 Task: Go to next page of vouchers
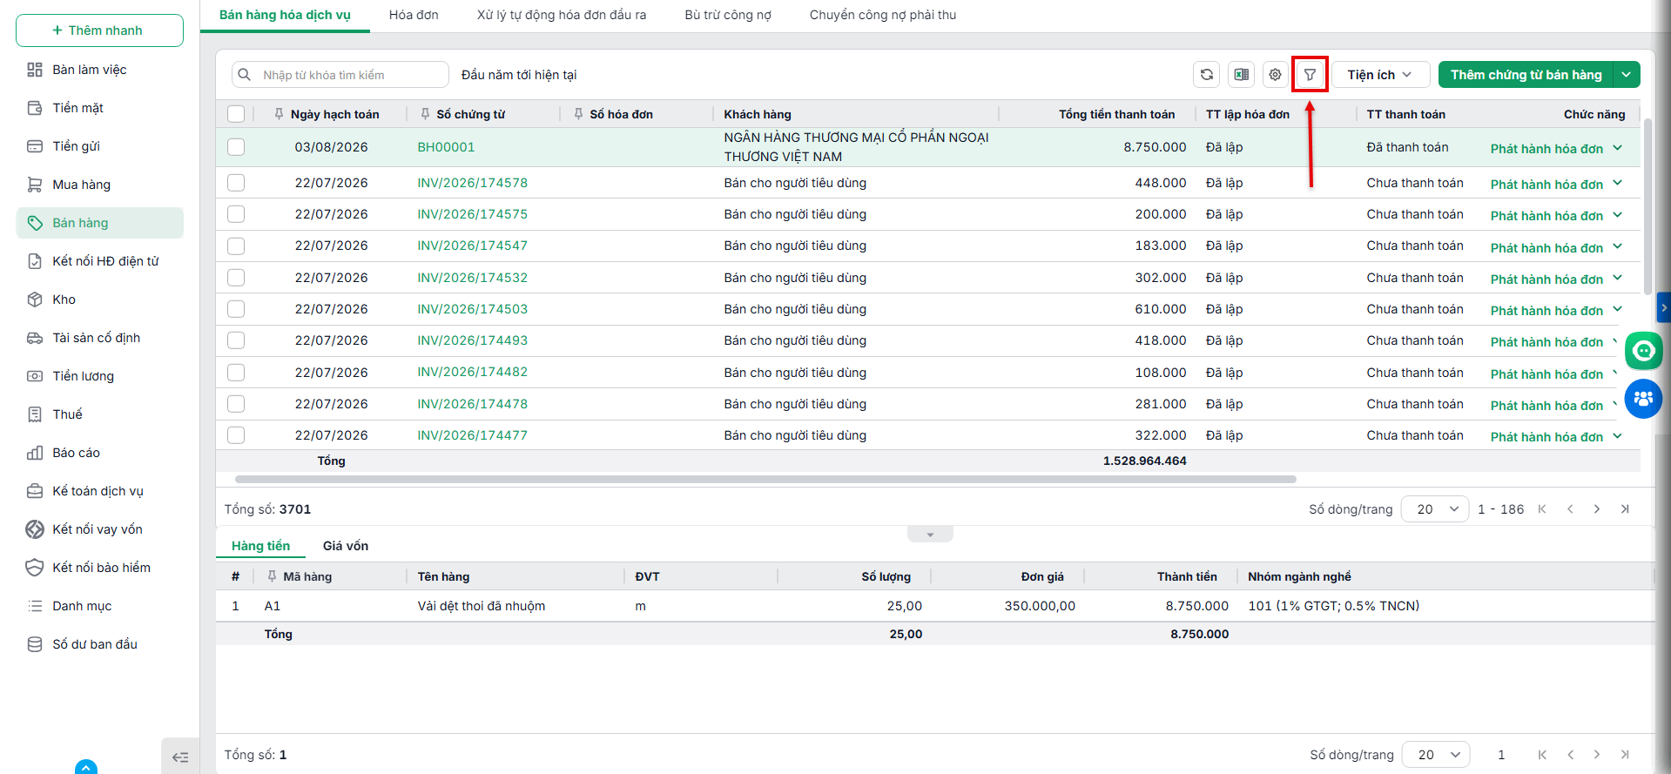(1597, 509)
